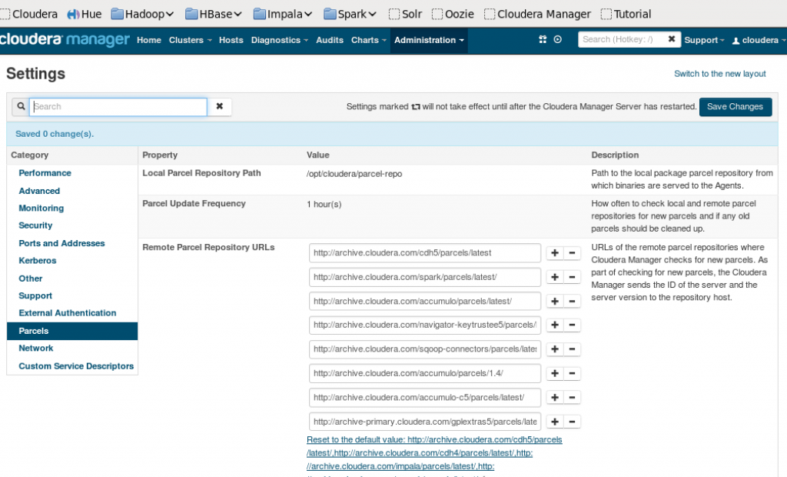
Task: Edit the cdh5 parcels URL field
Action: point(424,253)
